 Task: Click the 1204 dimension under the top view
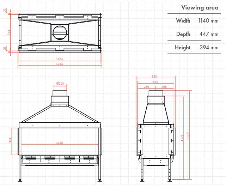pos(60,59)
